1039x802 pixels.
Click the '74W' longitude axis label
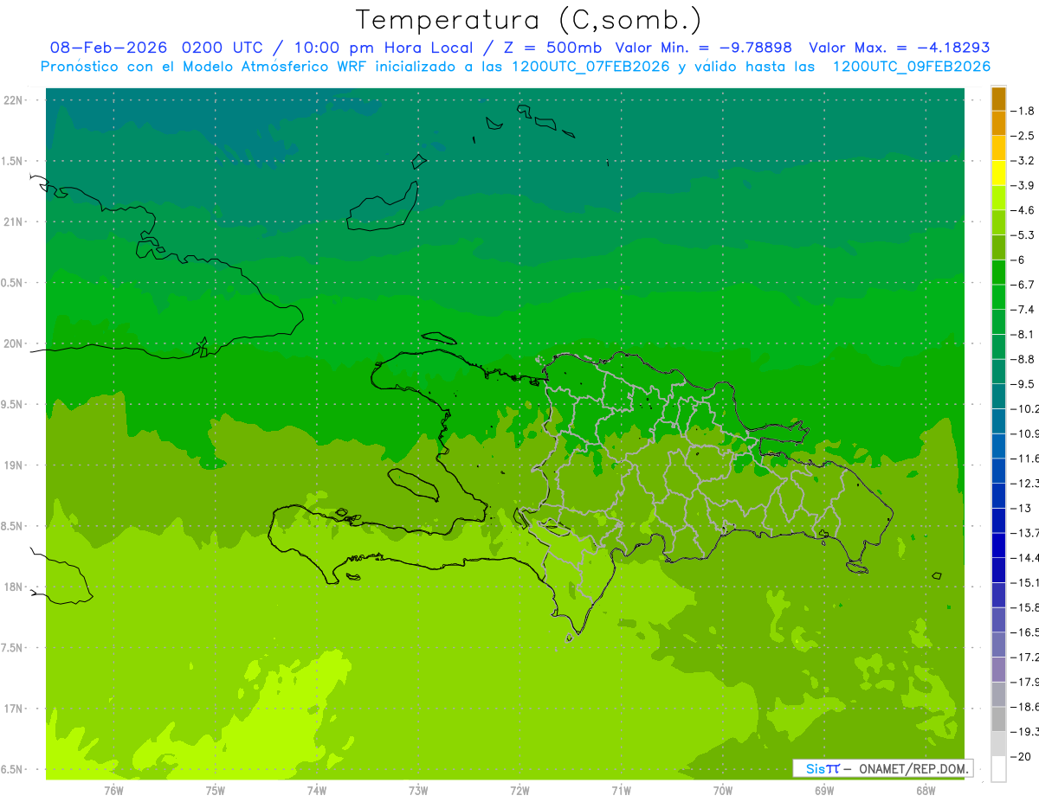[316, 790]
